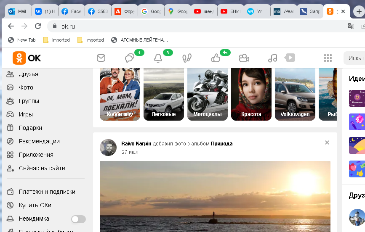Open the guests footprints icon
This screenshot has height=232, width=365.
click(x=187, y=58)
